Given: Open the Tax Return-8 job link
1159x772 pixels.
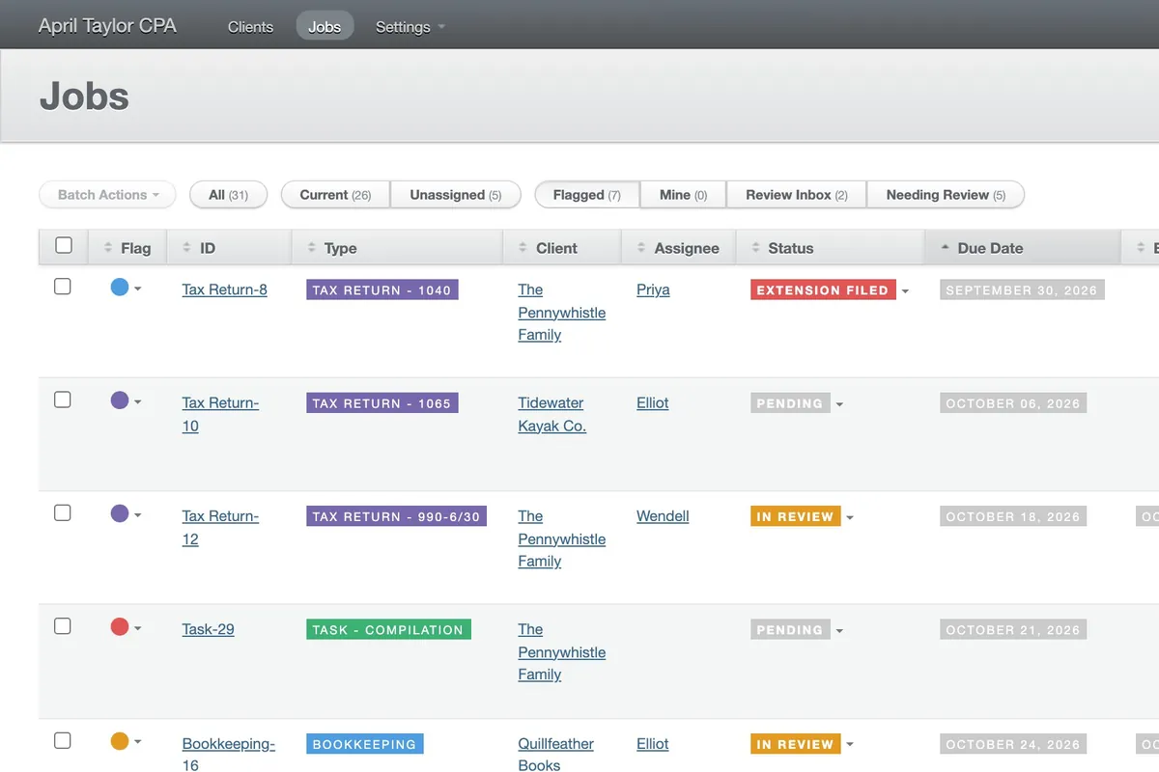Looking at the screenshot, I should [x=225, y=289].
